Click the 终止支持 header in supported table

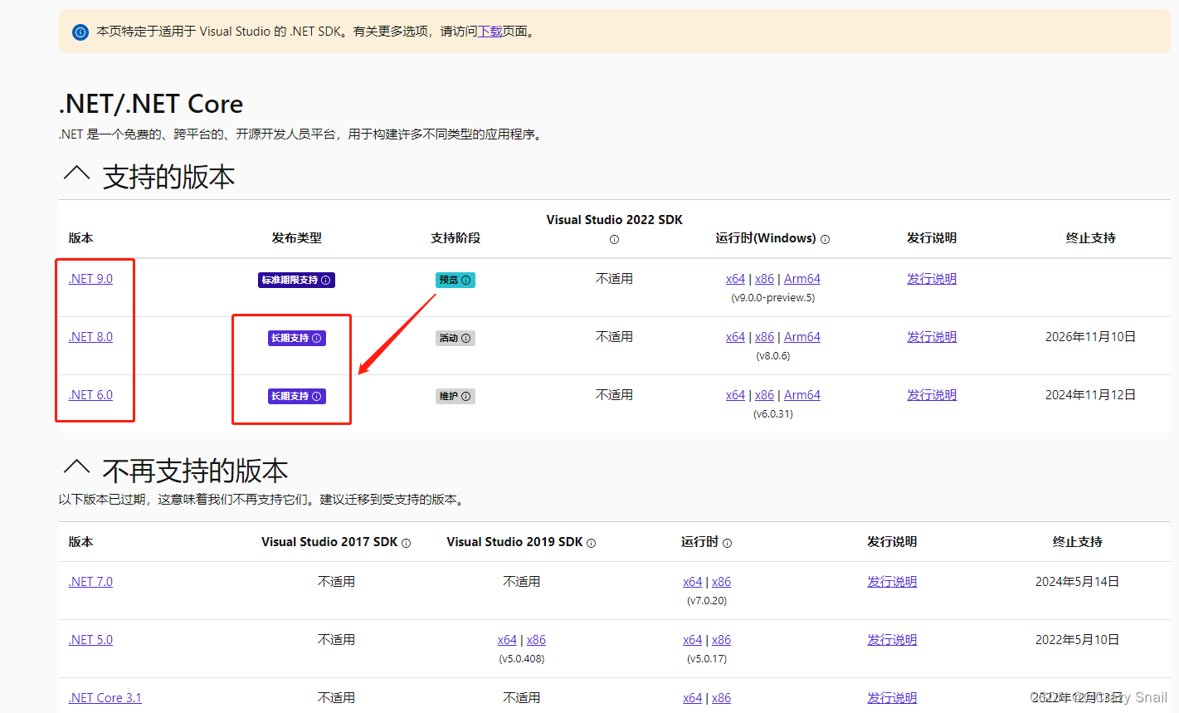pyautogui.click(x=1090, y=238)
